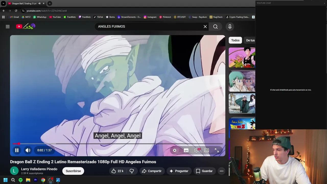Open the Snowfield Raid recommended thumbnail
The width and height of the screenshot is (327, 184).
click(x=242, y=103)
